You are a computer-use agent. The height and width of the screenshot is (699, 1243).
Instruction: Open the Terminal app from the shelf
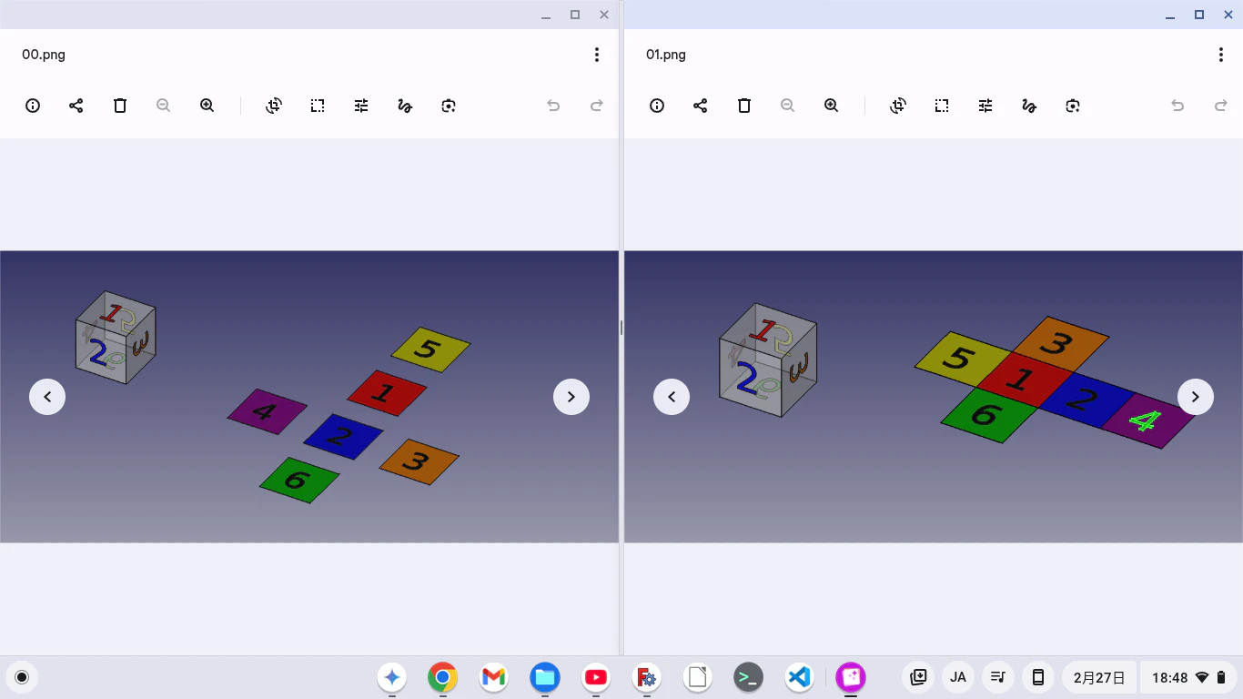click(x=749, y=677)
